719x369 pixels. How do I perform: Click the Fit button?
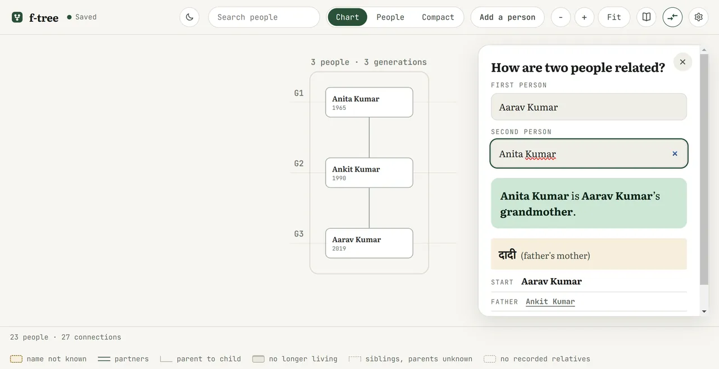pos(614,17)
